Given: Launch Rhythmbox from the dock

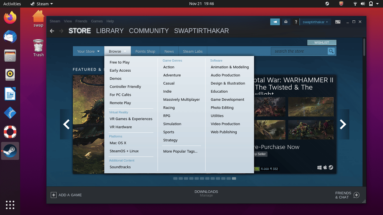Looking at the screenshot, I should click(x=10, y=75).
